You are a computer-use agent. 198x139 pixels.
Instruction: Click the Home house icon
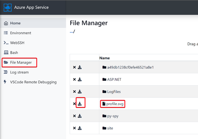point(6,23)
